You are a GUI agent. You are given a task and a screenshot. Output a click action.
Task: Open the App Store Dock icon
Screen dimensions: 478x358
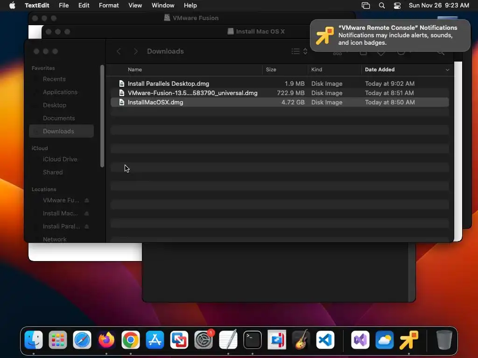point(155,340)
